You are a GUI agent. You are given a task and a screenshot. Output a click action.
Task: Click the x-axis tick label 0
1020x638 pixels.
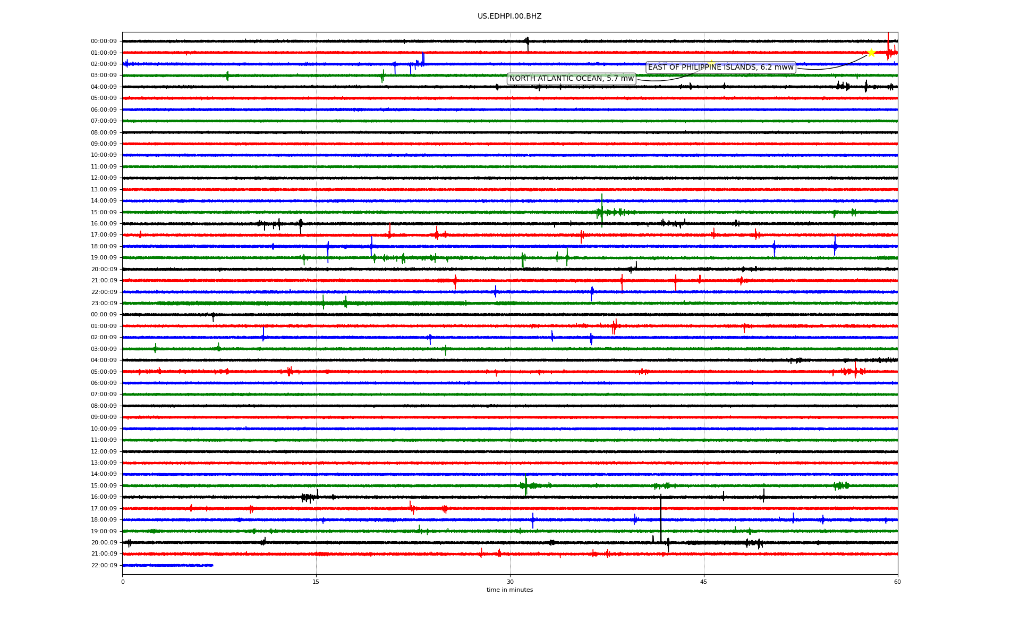[x=123, y=582]
